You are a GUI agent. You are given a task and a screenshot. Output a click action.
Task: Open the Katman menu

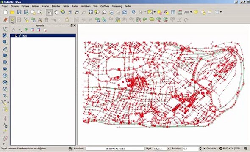coord(36,6)
